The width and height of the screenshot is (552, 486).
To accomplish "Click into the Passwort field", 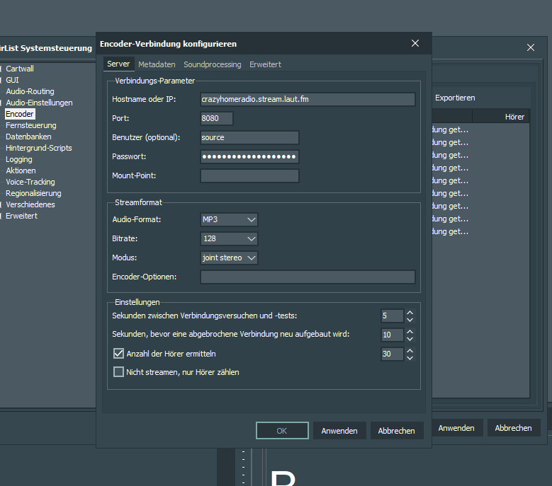I will click(249, 156).
